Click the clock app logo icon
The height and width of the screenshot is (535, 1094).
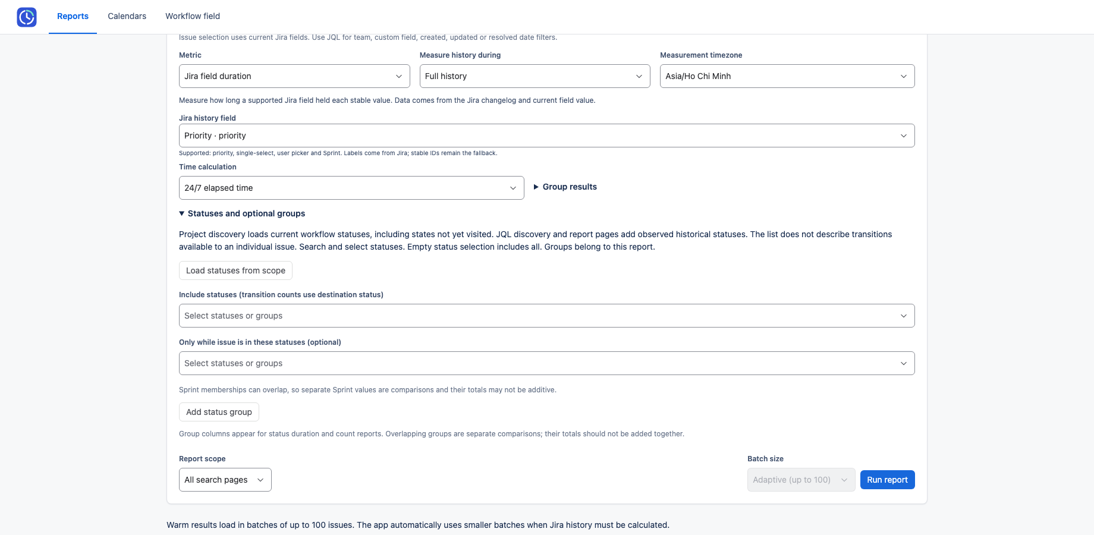click(x=27, y=17)
